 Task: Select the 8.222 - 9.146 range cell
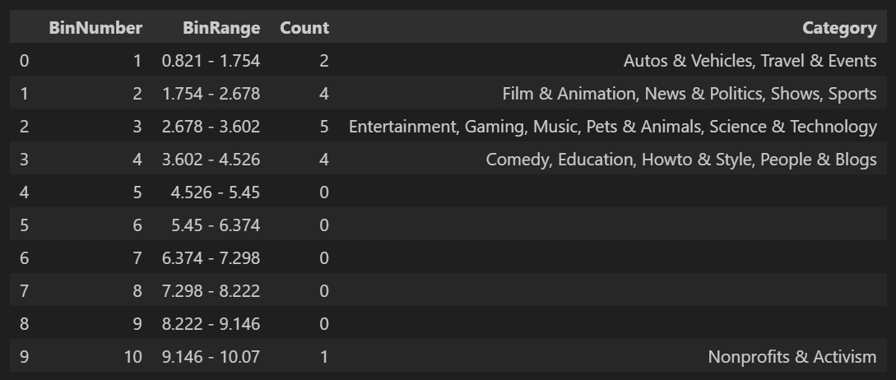point(211,324)
